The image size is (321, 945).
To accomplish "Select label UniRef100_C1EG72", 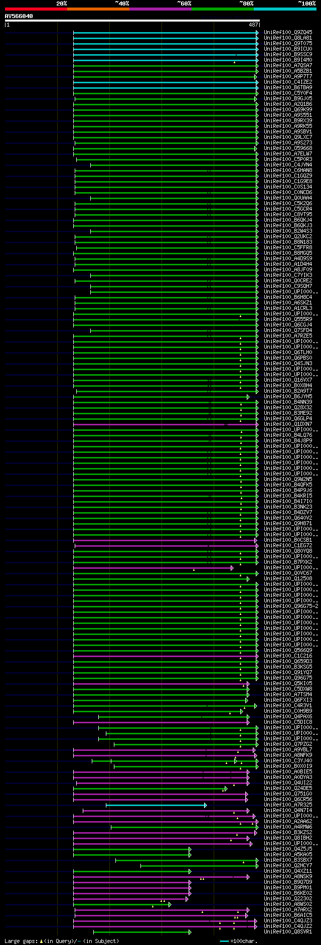I will (288, 546).
